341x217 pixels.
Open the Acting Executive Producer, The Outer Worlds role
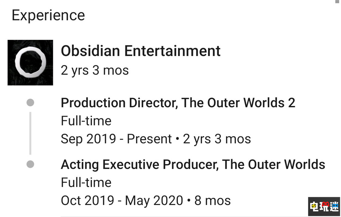pyautogui.click(x=193, y=164)
